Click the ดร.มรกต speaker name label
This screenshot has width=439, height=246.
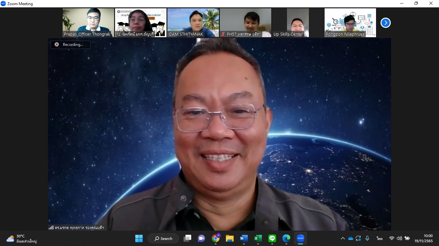79,228
